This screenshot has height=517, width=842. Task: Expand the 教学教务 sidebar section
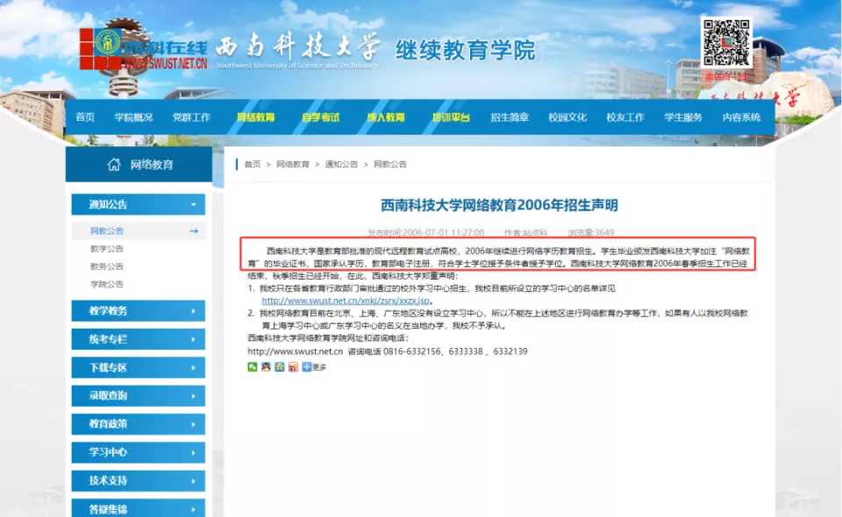138,310
